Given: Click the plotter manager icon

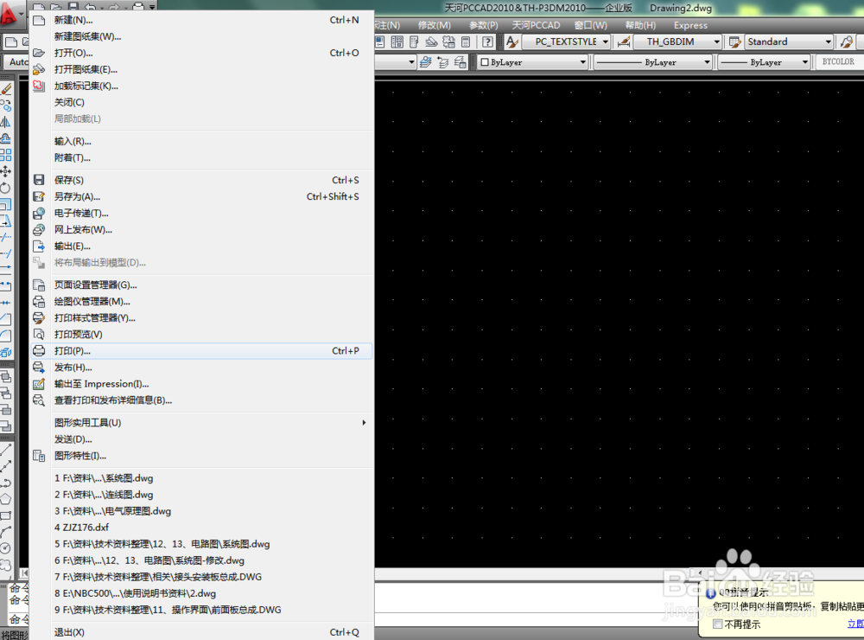Looking at the screenshot, I should pos(39,302).
